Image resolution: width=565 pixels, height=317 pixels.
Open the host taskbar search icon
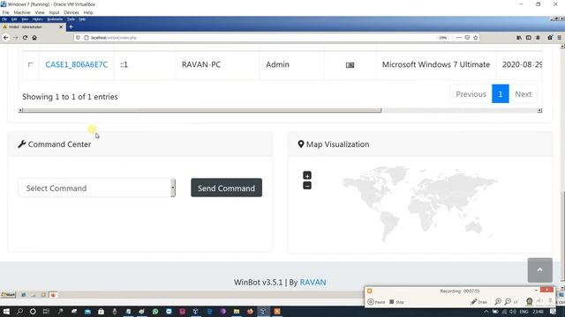[19, 312]
